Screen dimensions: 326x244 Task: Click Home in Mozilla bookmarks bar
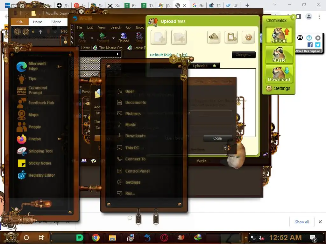(85, 48)
